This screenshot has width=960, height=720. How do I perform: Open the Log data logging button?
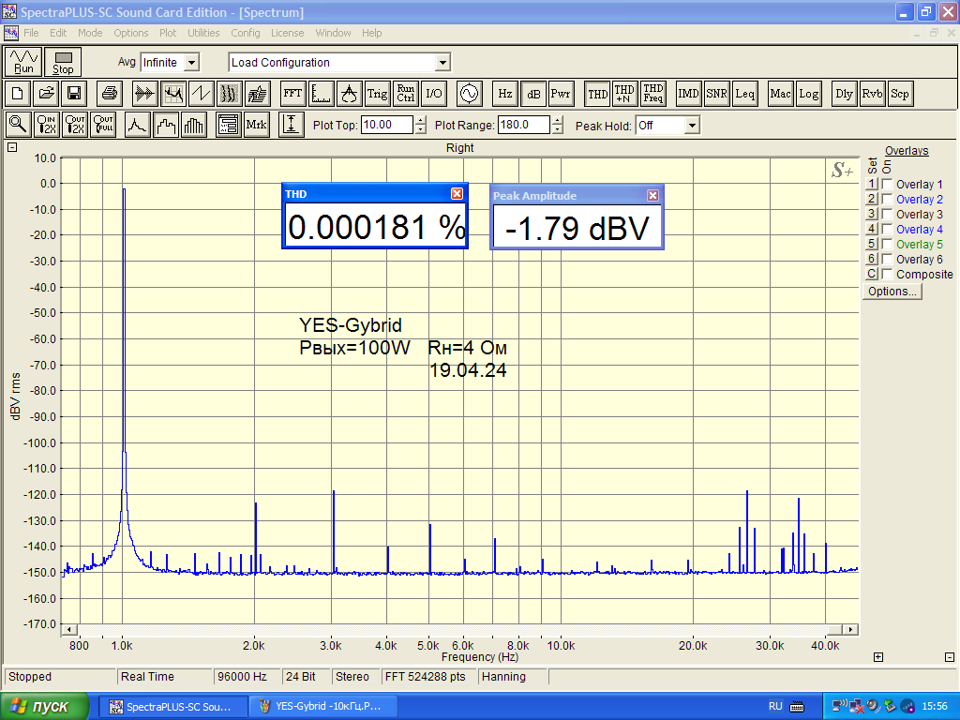tap(808, 94)
